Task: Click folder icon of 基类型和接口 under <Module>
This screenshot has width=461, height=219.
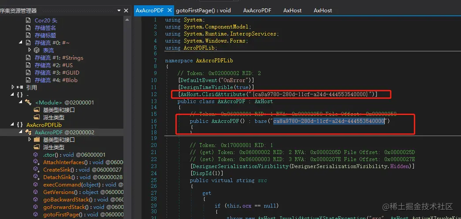Action: pos(37,110)
